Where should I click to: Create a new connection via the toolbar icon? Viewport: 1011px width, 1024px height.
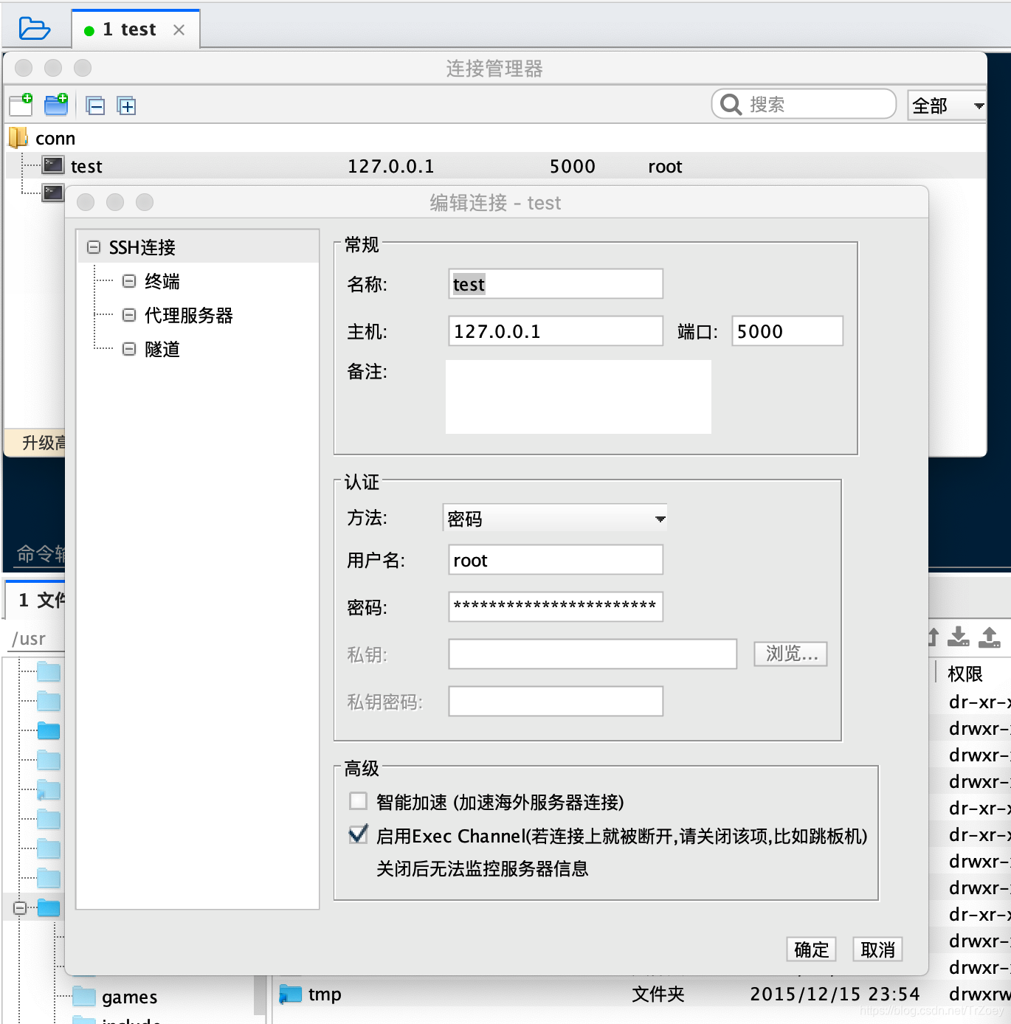coord(19,105)
